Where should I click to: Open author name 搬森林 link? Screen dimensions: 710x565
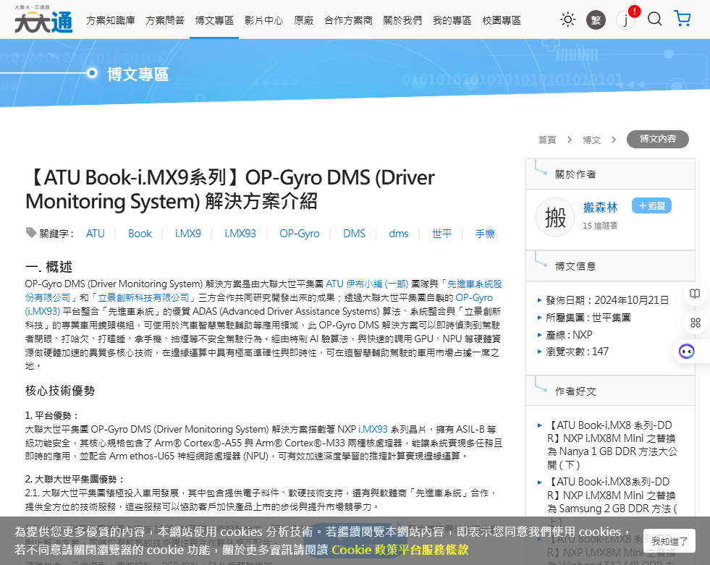pos(601,208)
